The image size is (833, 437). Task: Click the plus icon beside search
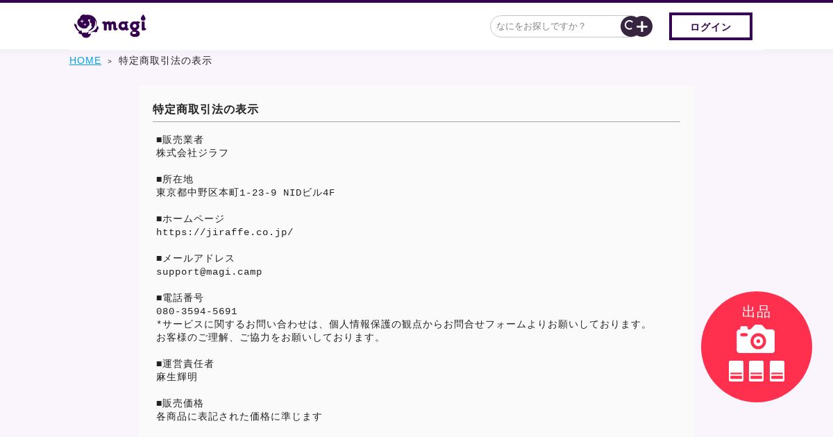tap(643, 26)
